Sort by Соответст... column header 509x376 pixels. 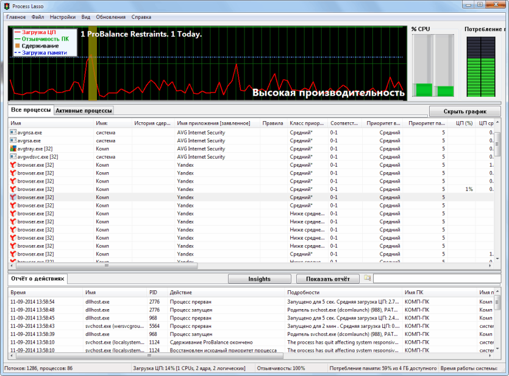(344, 123)
